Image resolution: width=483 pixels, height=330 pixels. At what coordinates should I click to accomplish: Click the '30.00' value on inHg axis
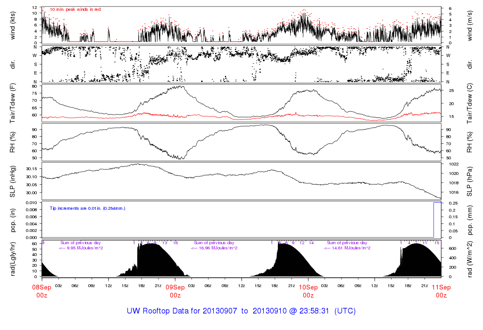click(x=32, y=193)
